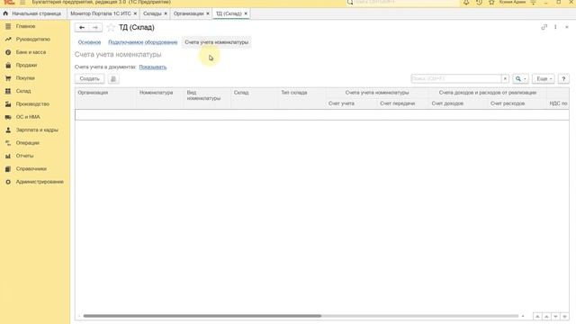This screenshot has height=324, width=576.
Task: Select Счета учета номенклатуры section
Action: [x=216, y=42]
